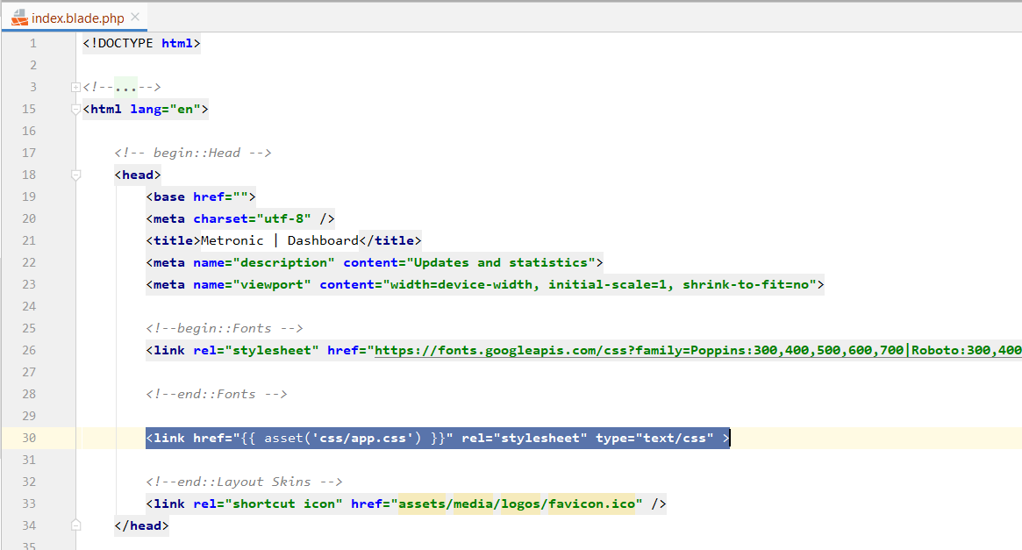Viewport: 1022px width, 550px height.
Task: Click the begin::Fonts comment
Action: (225, 328)
